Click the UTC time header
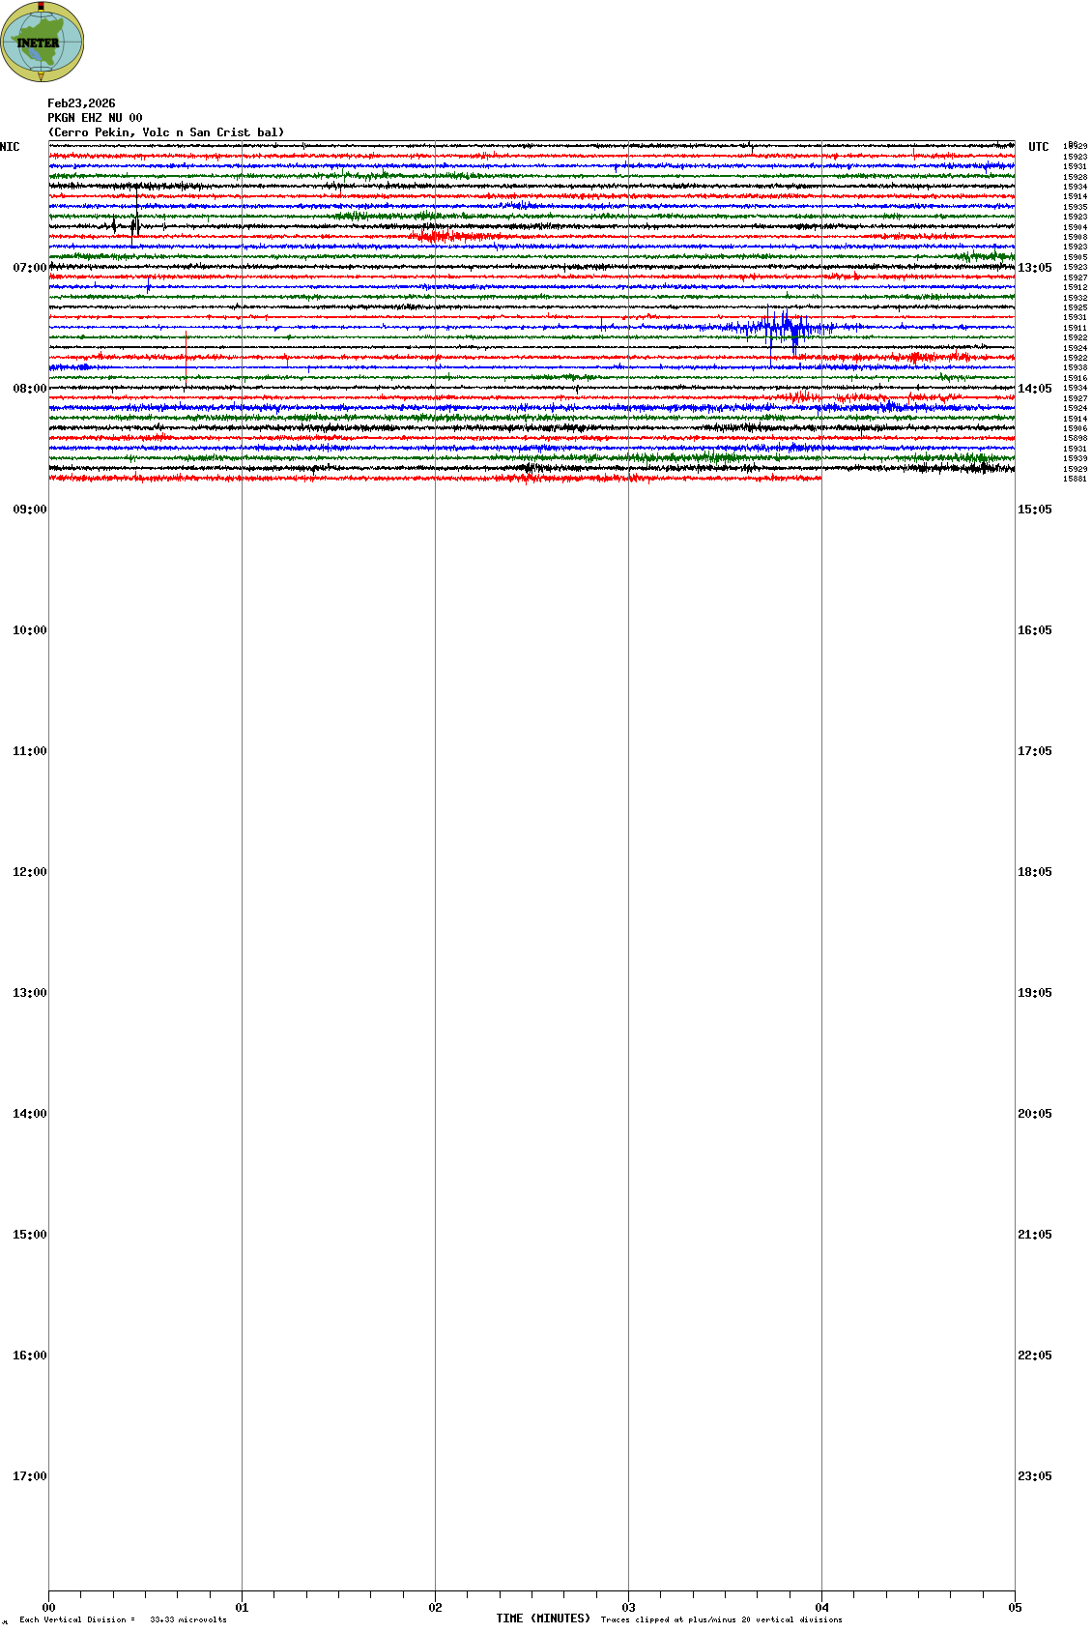Image resolution: width=1092 pixels, height=1633 pixels. pyautogui.click(x=1038, y=147)
